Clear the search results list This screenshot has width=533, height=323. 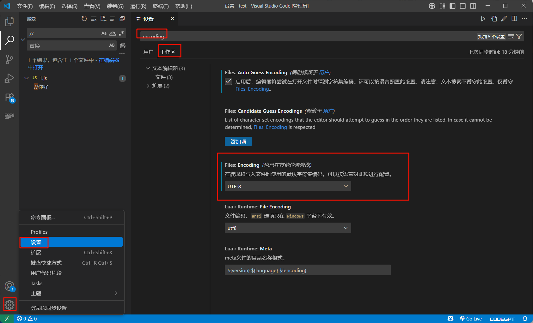coord(94,19)
